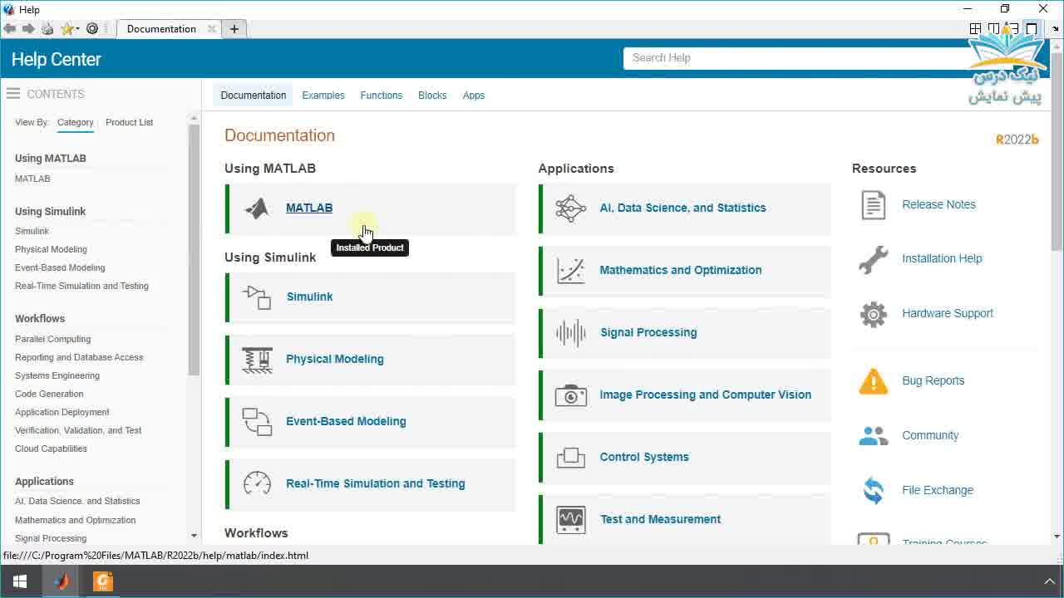Click the File Exchange arrows icon
1064x598 pixels.
pyautogui.click(x=873, y=490)
